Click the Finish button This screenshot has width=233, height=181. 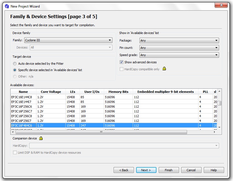coord(169,170)
